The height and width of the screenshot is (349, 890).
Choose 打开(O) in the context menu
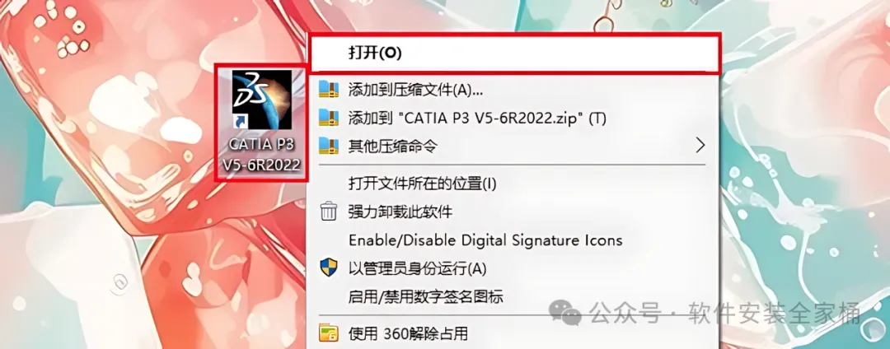point(515,54)
